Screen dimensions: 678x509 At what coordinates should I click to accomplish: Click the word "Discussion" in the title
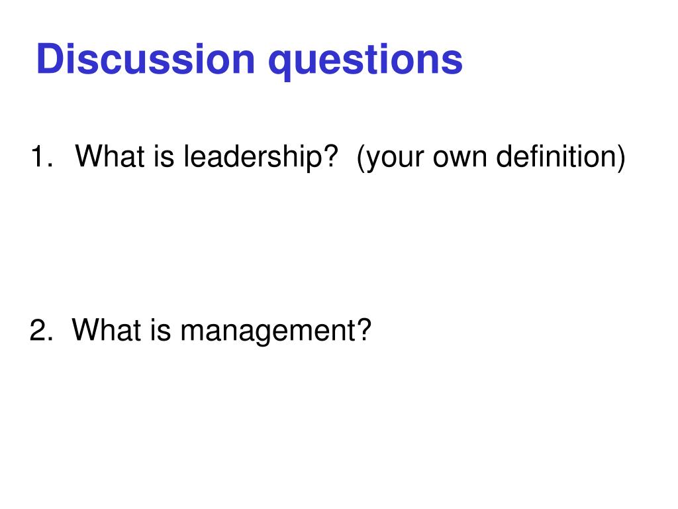[146, 59]
